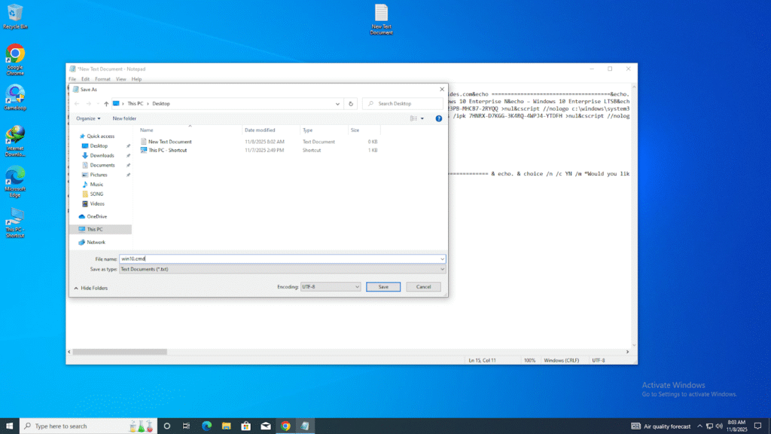Click the Google Chrome desktop icon
Image resolution: width=771 pixels, height=434 pixels.
click(x=15, y=59)
